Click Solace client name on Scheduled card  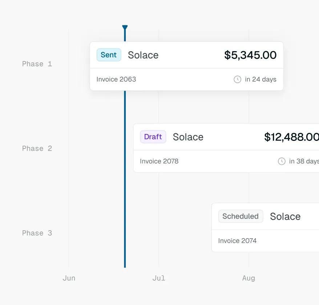point(285,216)
